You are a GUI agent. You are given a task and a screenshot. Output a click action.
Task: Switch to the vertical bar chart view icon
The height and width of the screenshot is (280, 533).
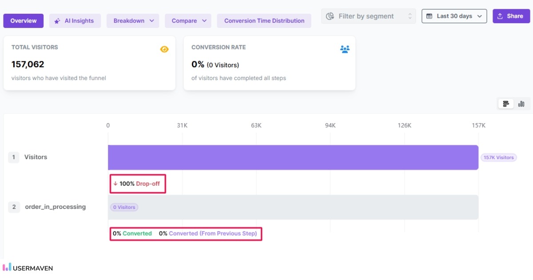coord(521,104)
